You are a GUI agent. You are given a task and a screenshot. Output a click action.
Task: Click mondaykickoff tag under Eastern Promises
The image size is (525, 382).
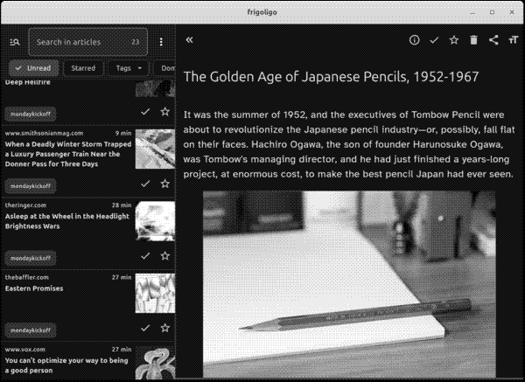[x=31, y=330]
